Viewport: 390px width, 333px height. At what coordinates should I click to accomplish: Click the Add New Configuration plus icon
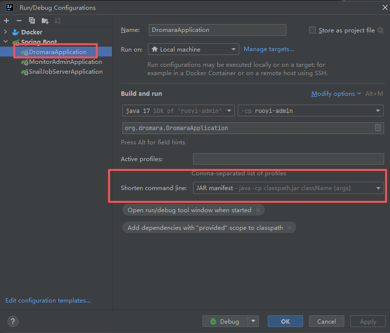pos(6,21)
